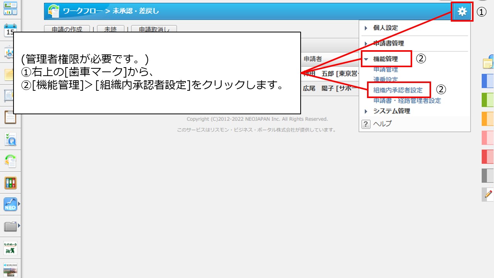Expand the 個人設定 menu section

pyautogui.click(x=385, y=28)
